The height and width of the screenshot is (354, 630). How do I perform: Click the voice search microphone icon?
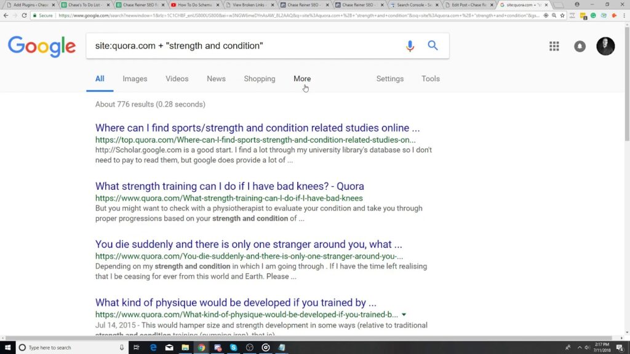[x=410, y=45]
